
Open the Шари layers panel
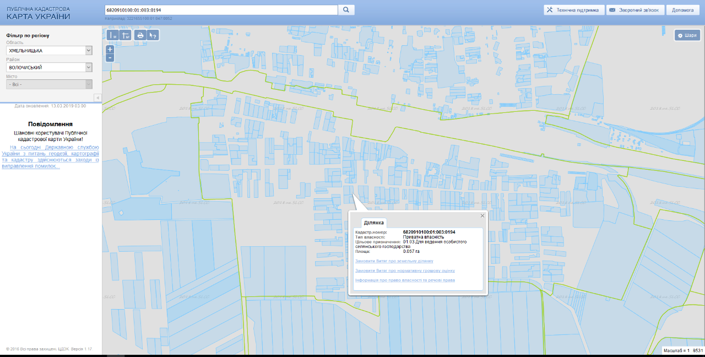coord(687,35)
